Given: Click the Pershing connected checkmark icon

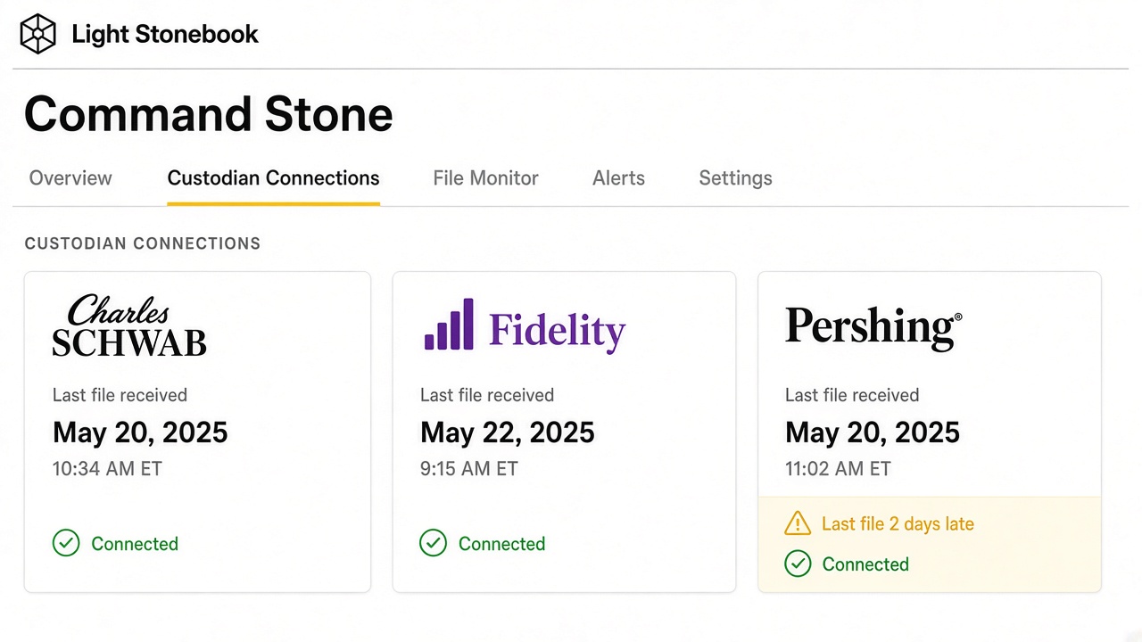Looking at the screenshot, I should 798,564.
